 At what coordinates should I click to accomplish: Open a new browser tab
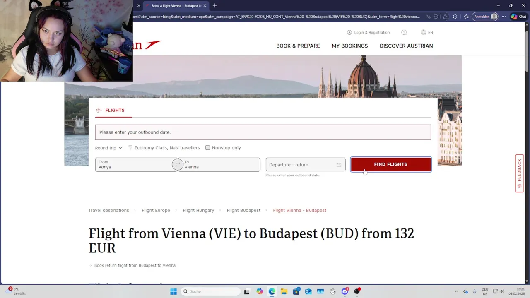[214, 6]
